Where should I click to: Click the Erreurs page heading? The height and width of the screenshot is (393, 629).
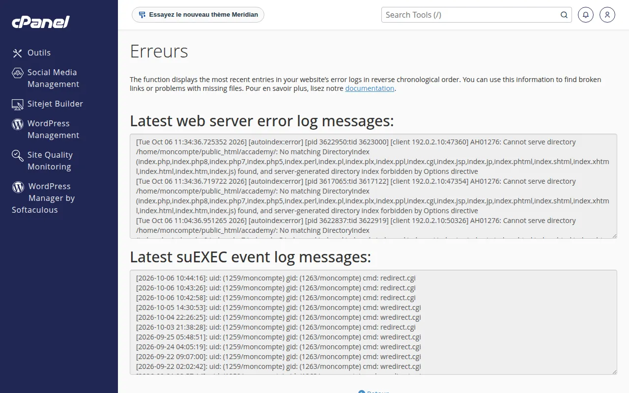click(159, 51)
